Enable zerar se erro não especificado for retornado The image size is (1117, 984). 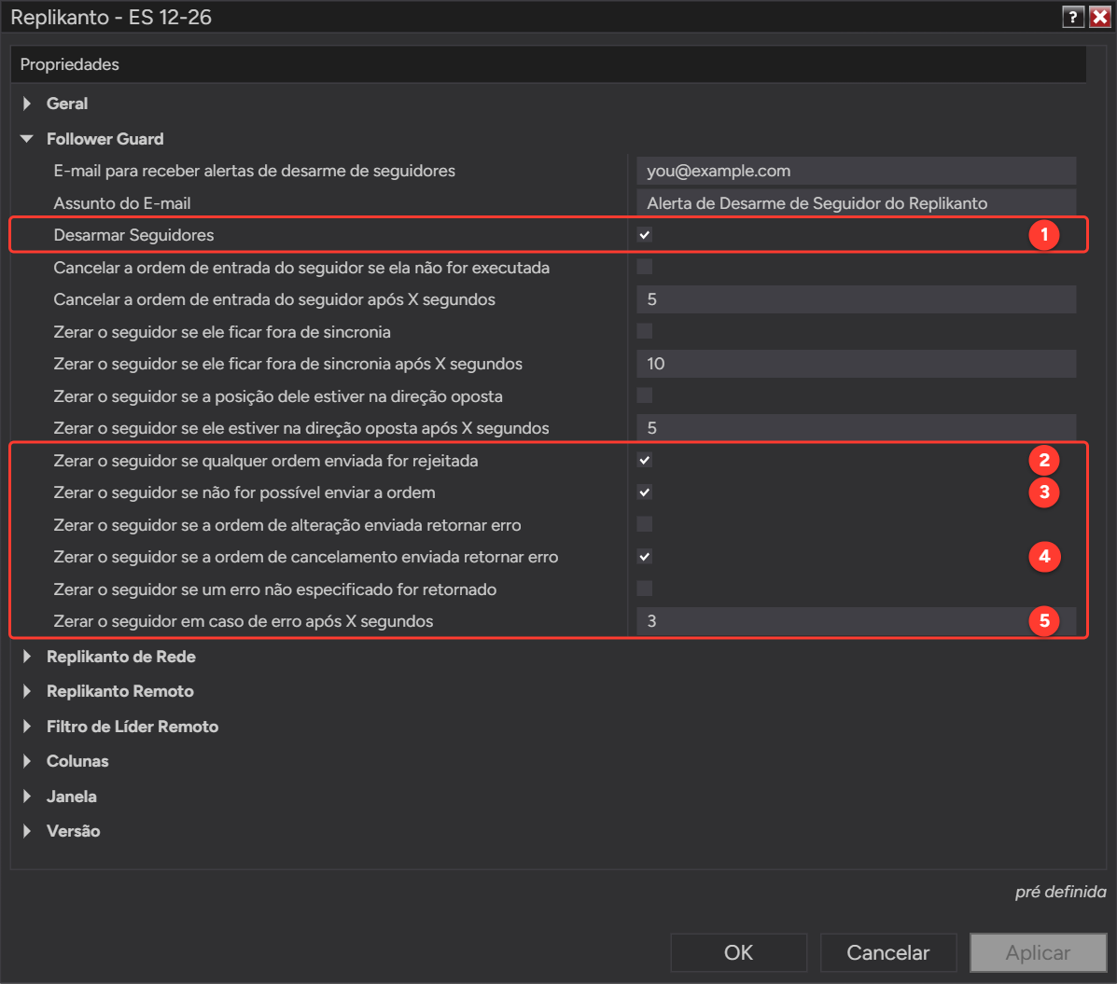coord(645,589)
